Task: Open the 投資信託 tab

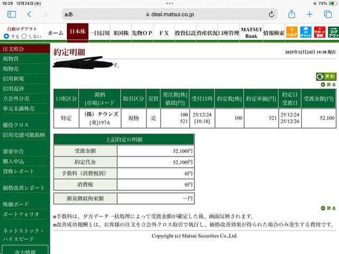Action: (185, 33)
